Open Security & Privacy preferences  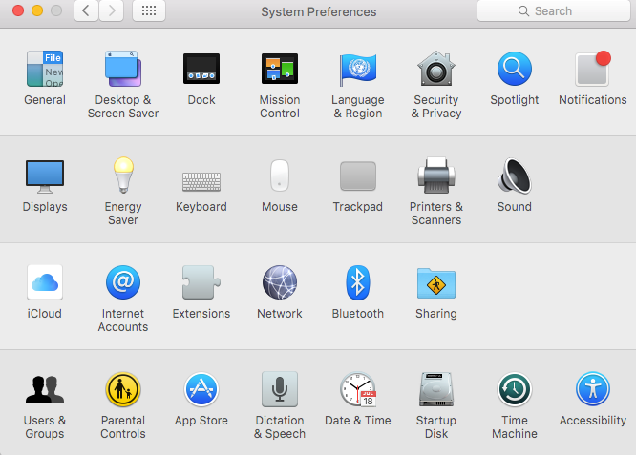coord(436,69)
